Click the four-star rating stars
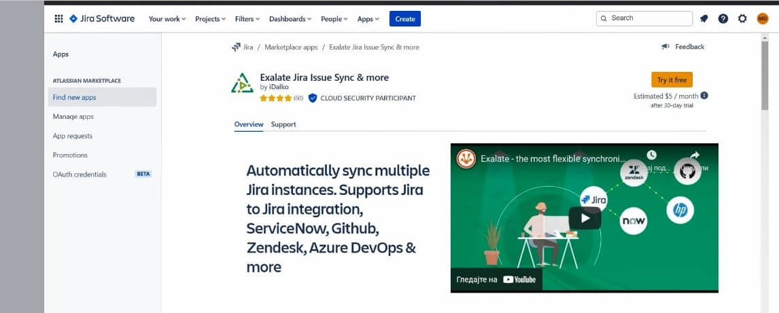Image resolution: width=779 pixels, height=313 pixels. pyautogui.click(x=276, y=98)
